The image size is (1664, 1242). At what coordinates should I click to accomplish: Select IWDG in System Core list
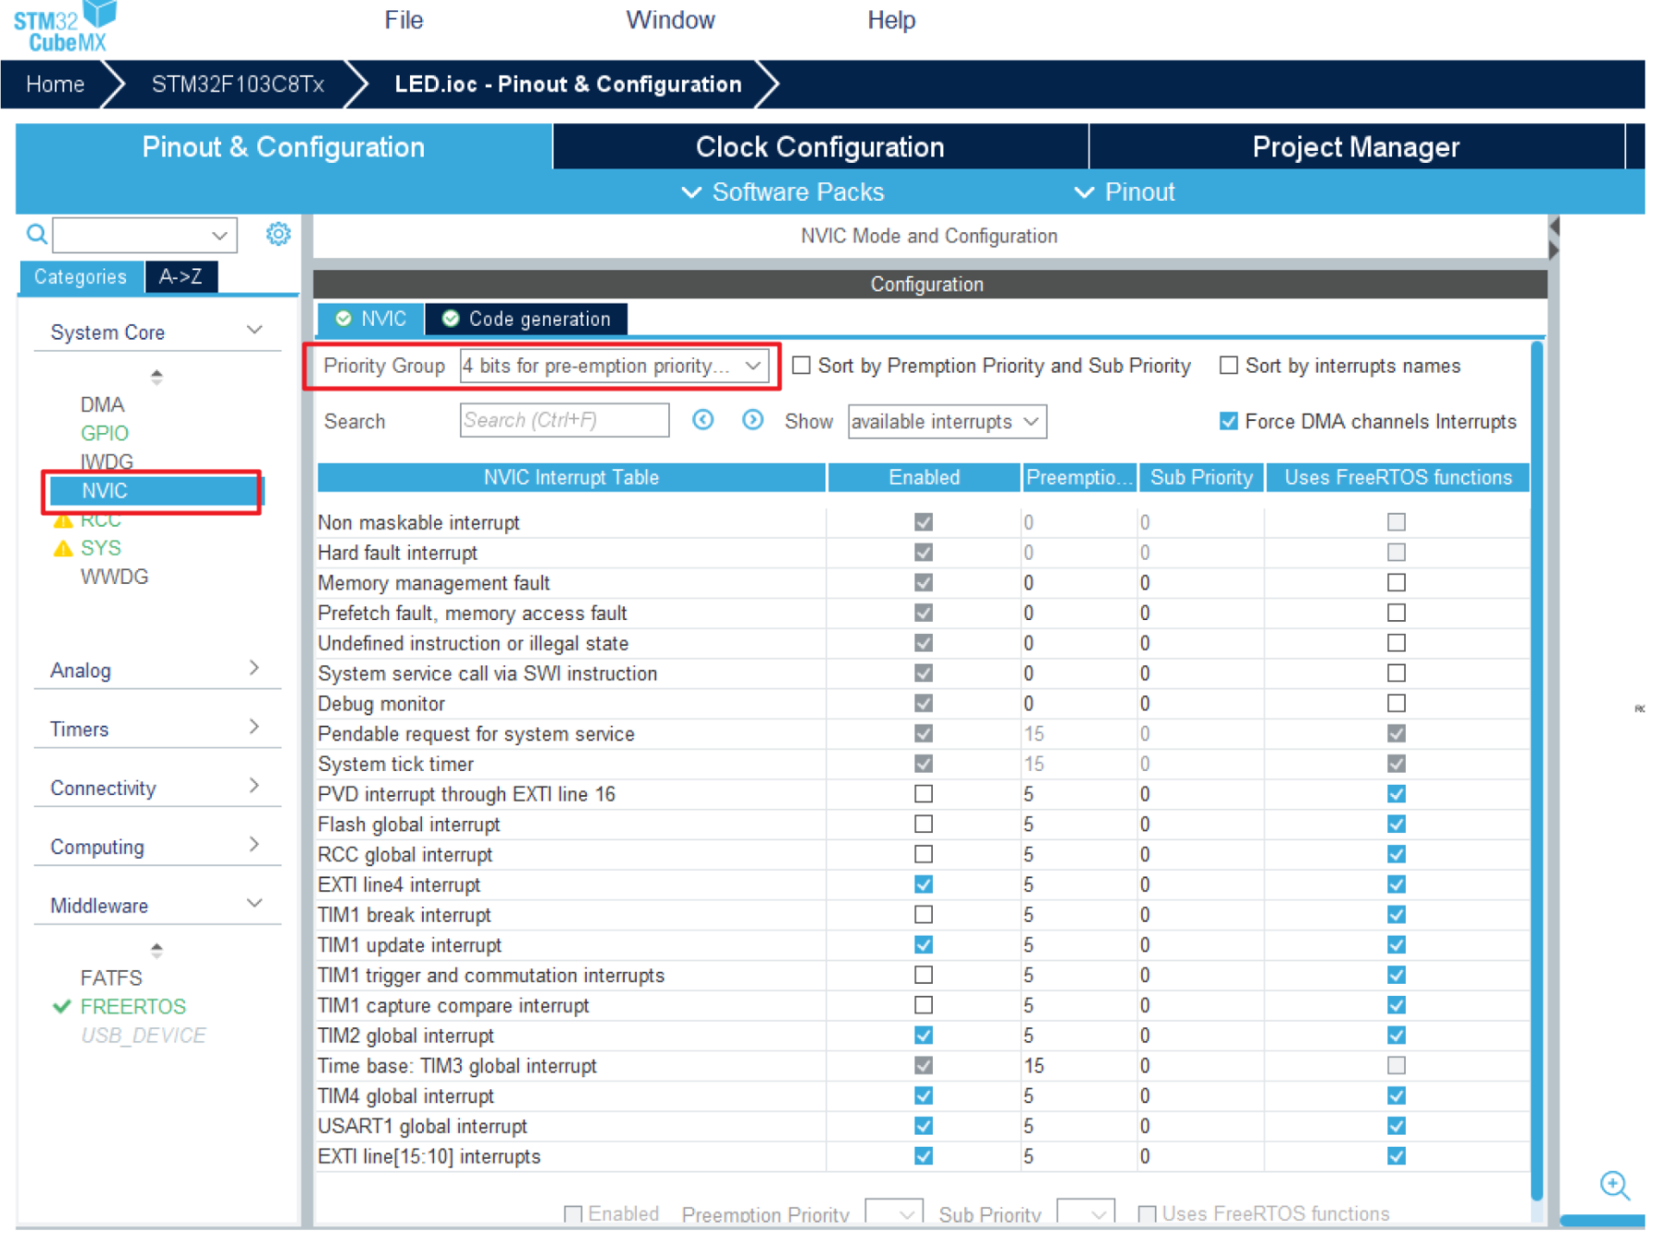tap(106, 462)
